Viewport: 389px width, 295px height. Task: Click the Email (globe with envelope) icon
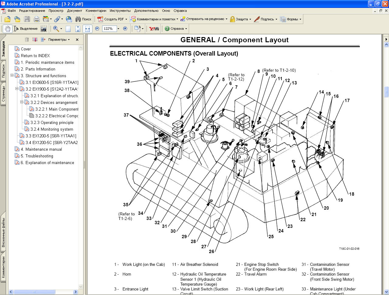[x=69, y=19]
